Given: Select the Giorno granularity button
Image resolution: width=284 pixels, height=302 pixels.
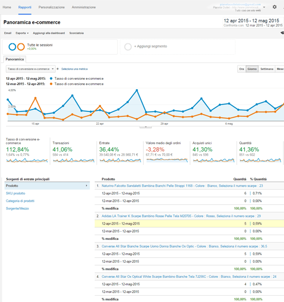Looking at the screenshot, I should pyautogui.click(x=252, y=69).
